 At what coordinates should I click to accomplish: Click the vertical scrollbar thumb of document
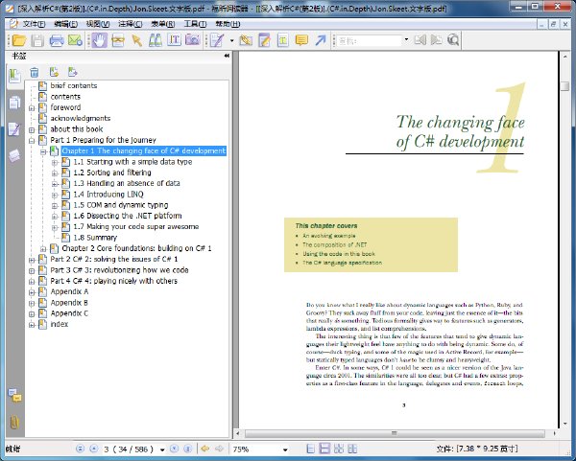(565, 86)
